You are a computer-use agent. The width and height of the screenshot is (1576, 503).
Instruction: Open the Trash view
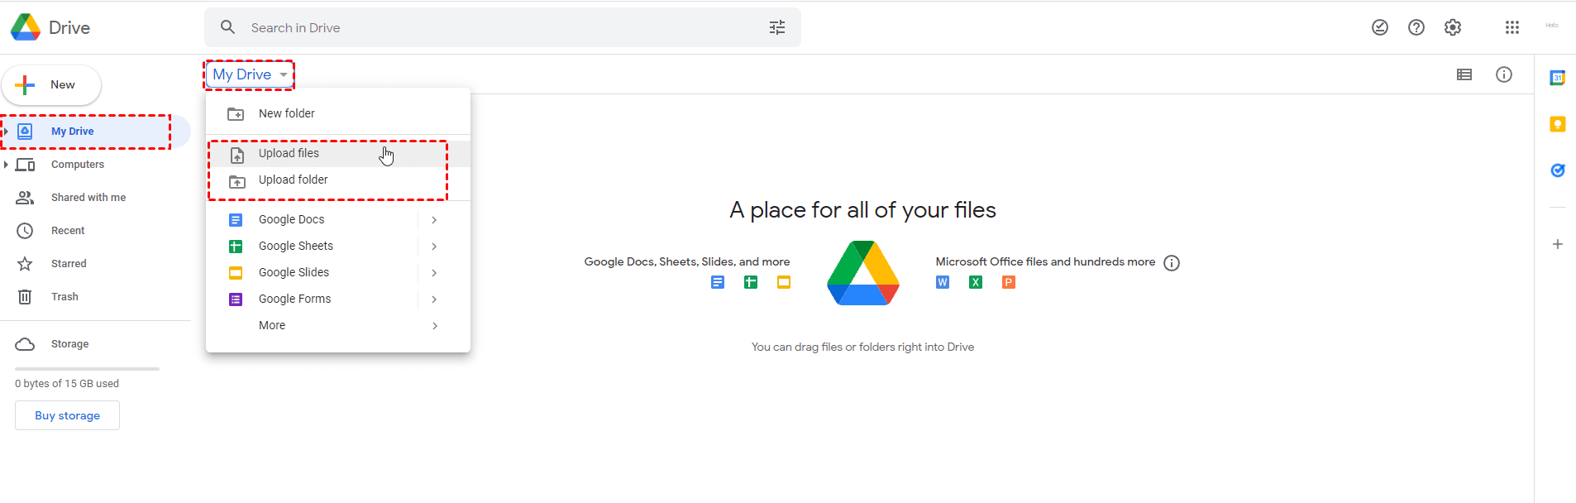95,297
